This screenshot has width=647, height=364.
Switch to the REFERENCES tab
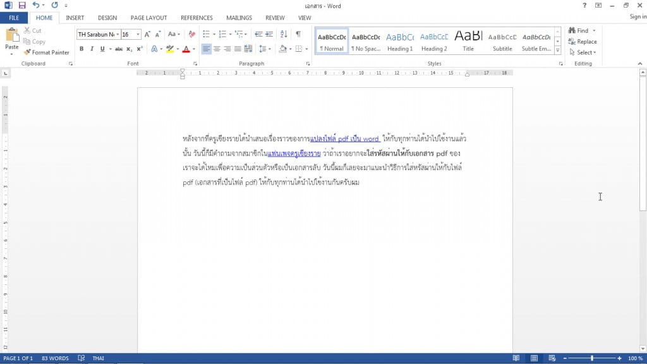(197, 18)
